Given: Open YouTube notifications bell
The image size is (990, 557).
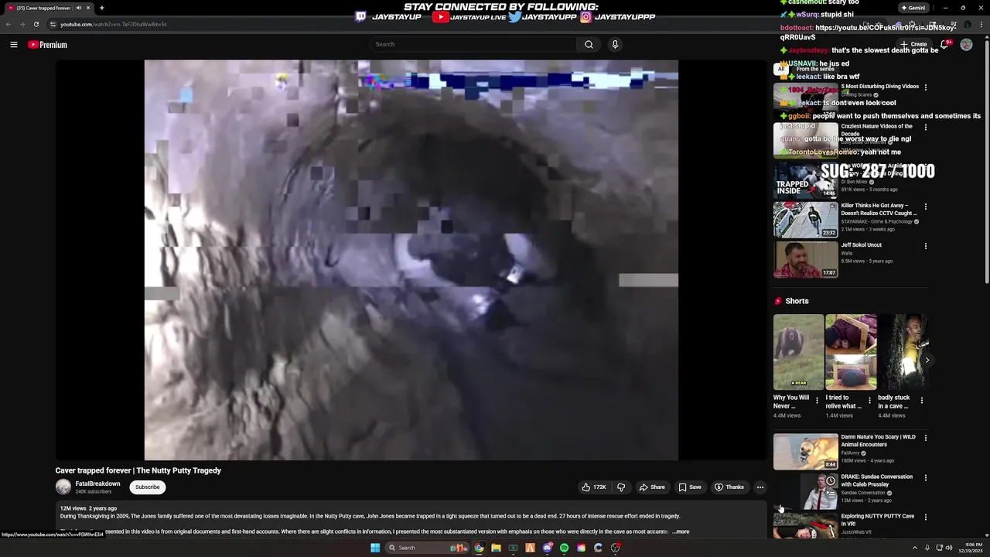Looking at the screenshot, I should 944,45.
